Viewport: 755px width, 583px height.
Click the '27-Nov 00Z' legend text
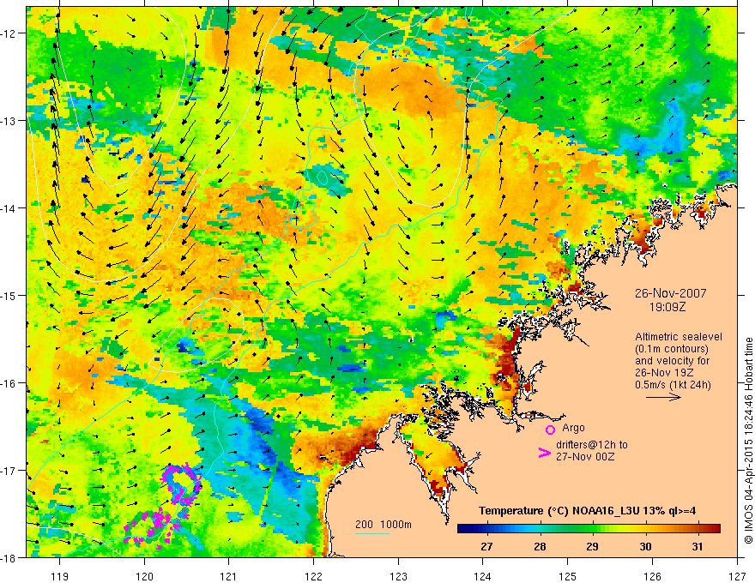pos(585,457)
